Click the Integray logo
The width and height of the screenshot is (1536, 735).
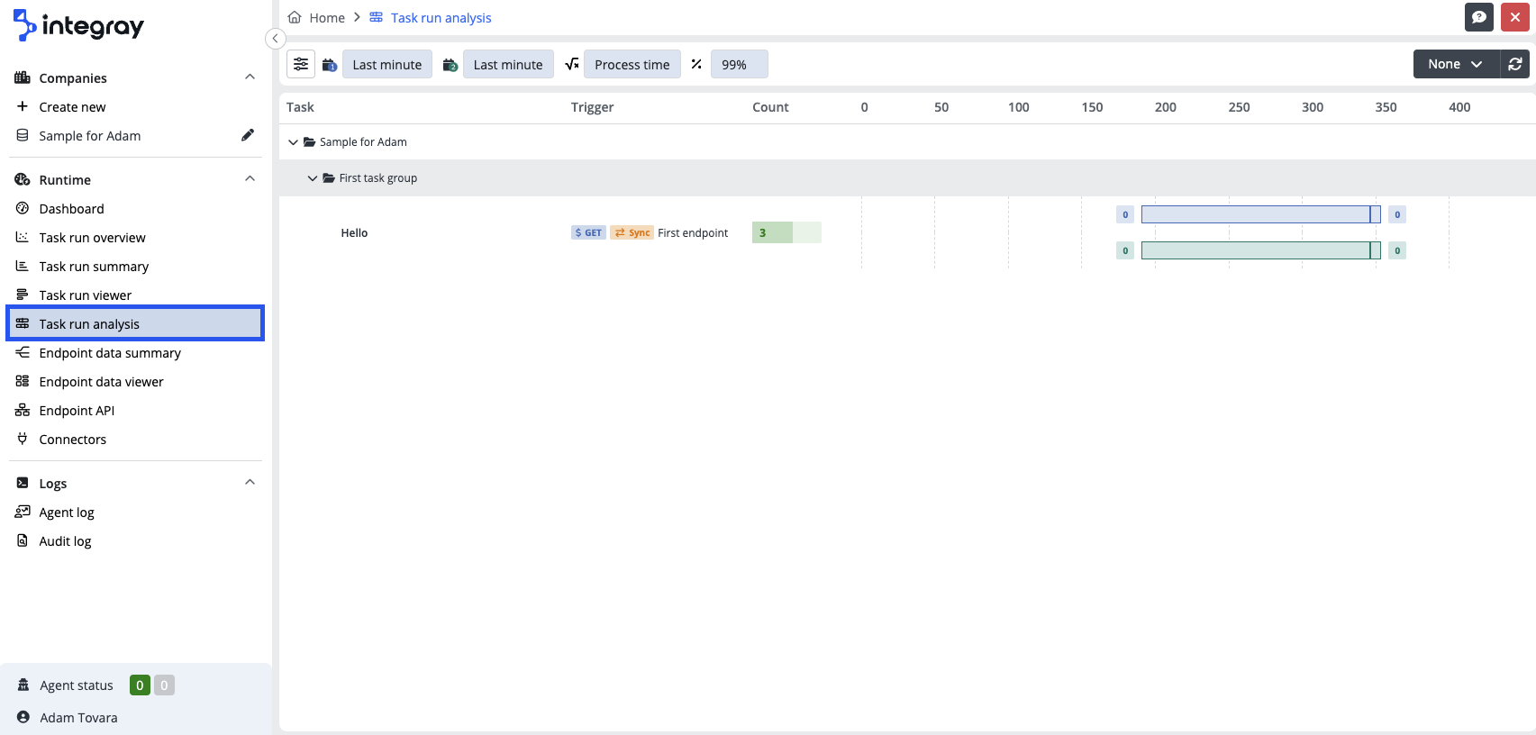(79, 26)
